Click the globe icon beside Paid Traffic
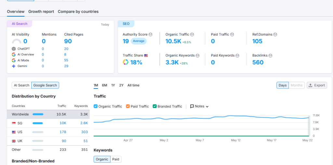Screen dimensions: 333x165 (x=232, y=34)
